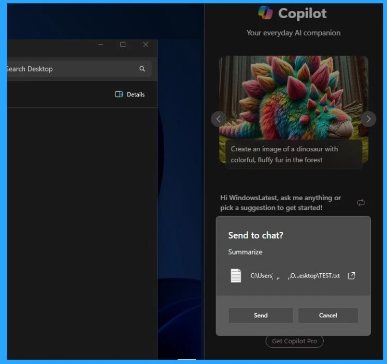387x364 pixels.
Task: Click the dinosaur image prompt caption
Action: tap(294, 155)
